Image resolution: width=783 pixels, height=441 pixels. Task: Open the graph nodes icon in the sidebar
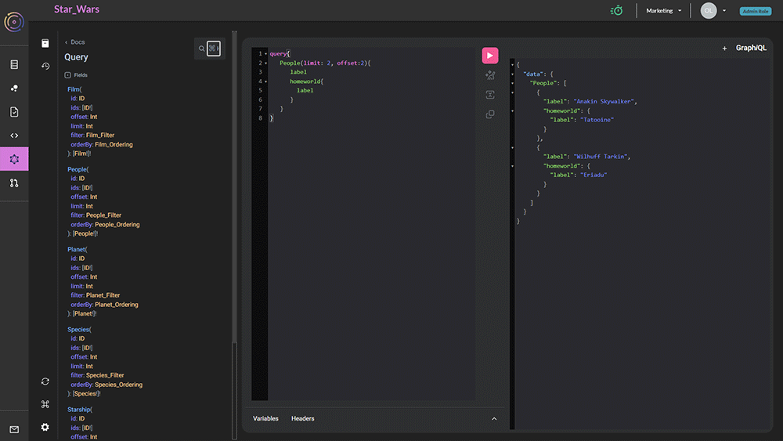click(14, 88)
